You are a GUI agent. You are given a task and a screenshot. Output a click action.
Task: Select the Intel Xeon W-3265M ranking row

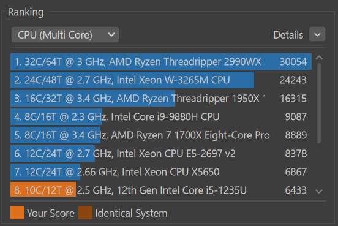161,80
